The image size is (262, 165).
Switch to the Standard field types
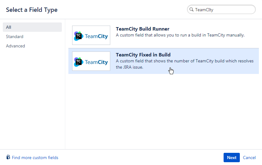click(x=15, y=36)
